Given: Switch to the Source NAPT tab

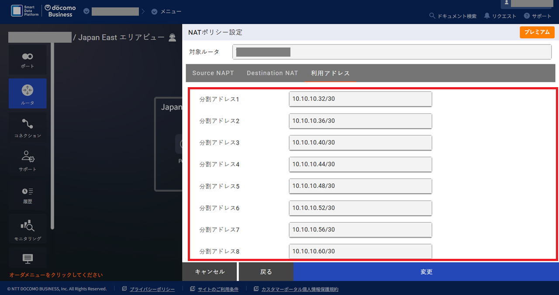Looking at the screenshot, I should click(x=213, y=73).
